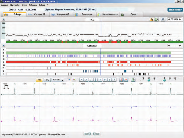Image resolution: width=184 pixels, height=138 pixels.
Task: Switch to the Интервал QT tab
Action: tap(61, 14)
